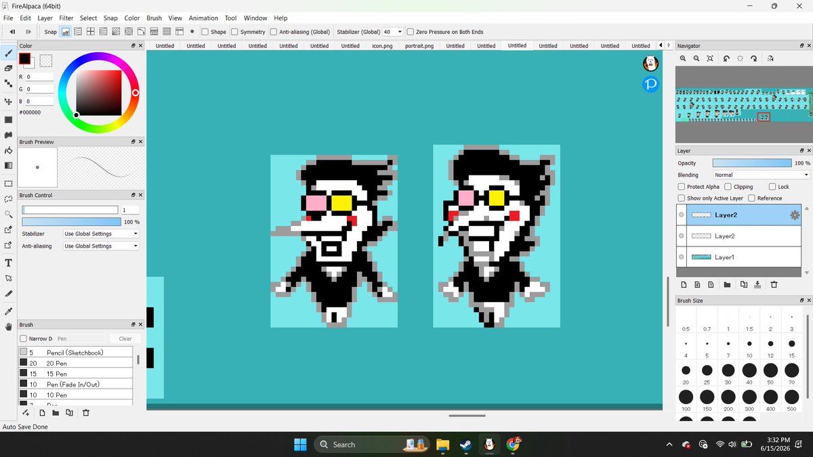The height and width of the screenshot is (457, 813).
Task: Enable the radial lines snap
Action: pos(115,31)
